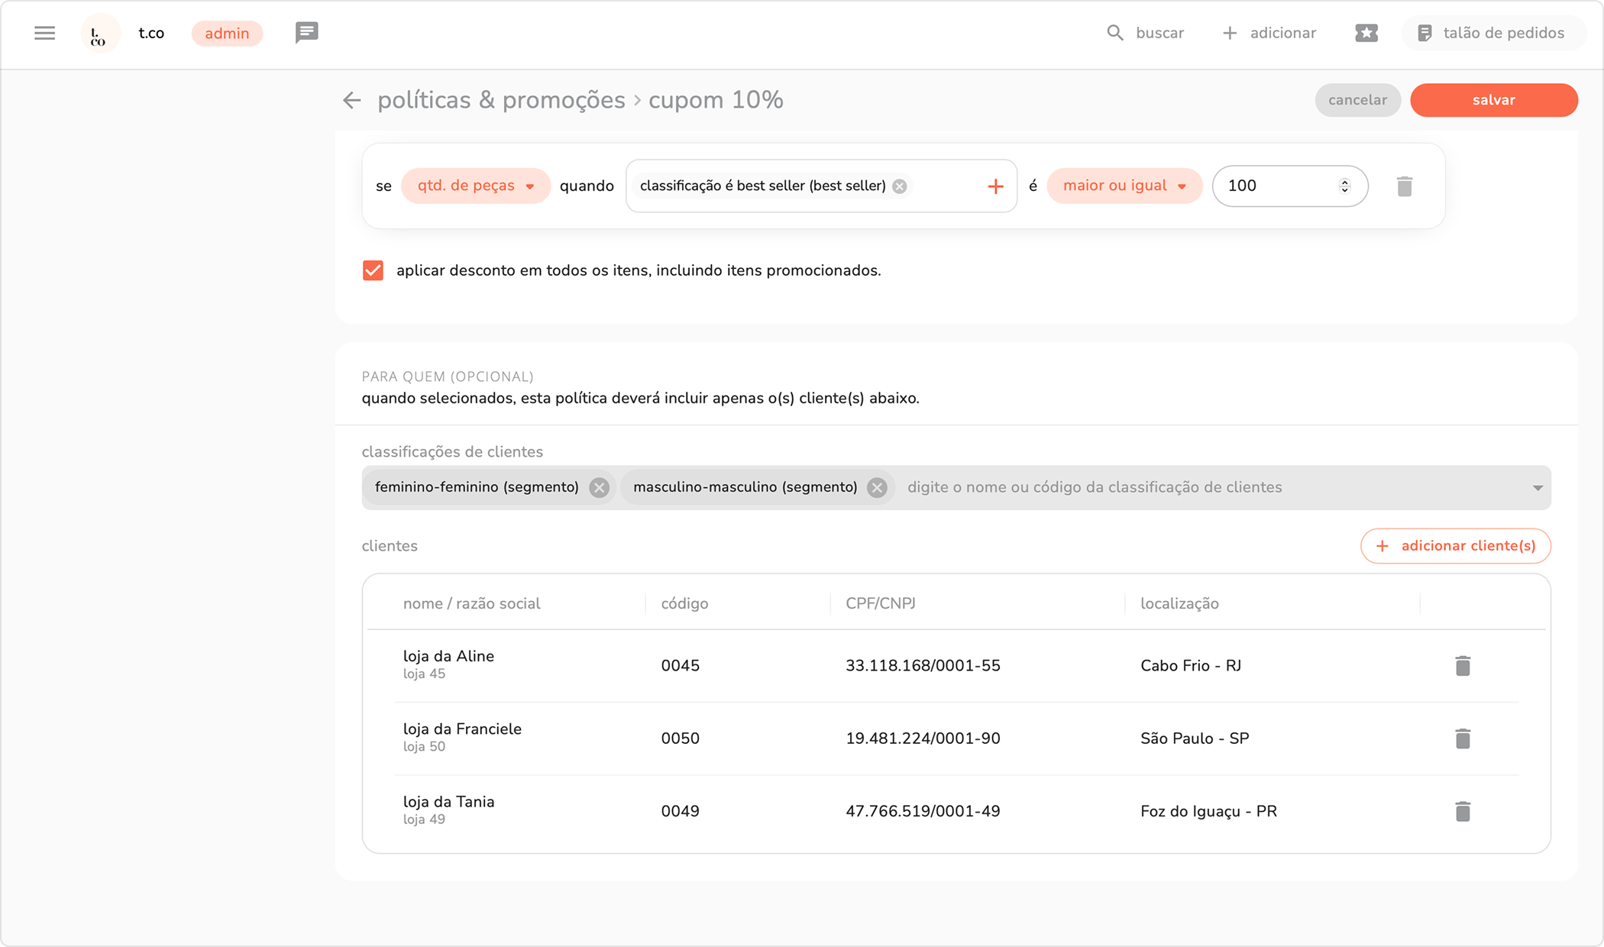The width and height of the screenshot is (1604, 947).
Task: Open the maior ou igual dropdown
Action: [x=1124, y=186]
